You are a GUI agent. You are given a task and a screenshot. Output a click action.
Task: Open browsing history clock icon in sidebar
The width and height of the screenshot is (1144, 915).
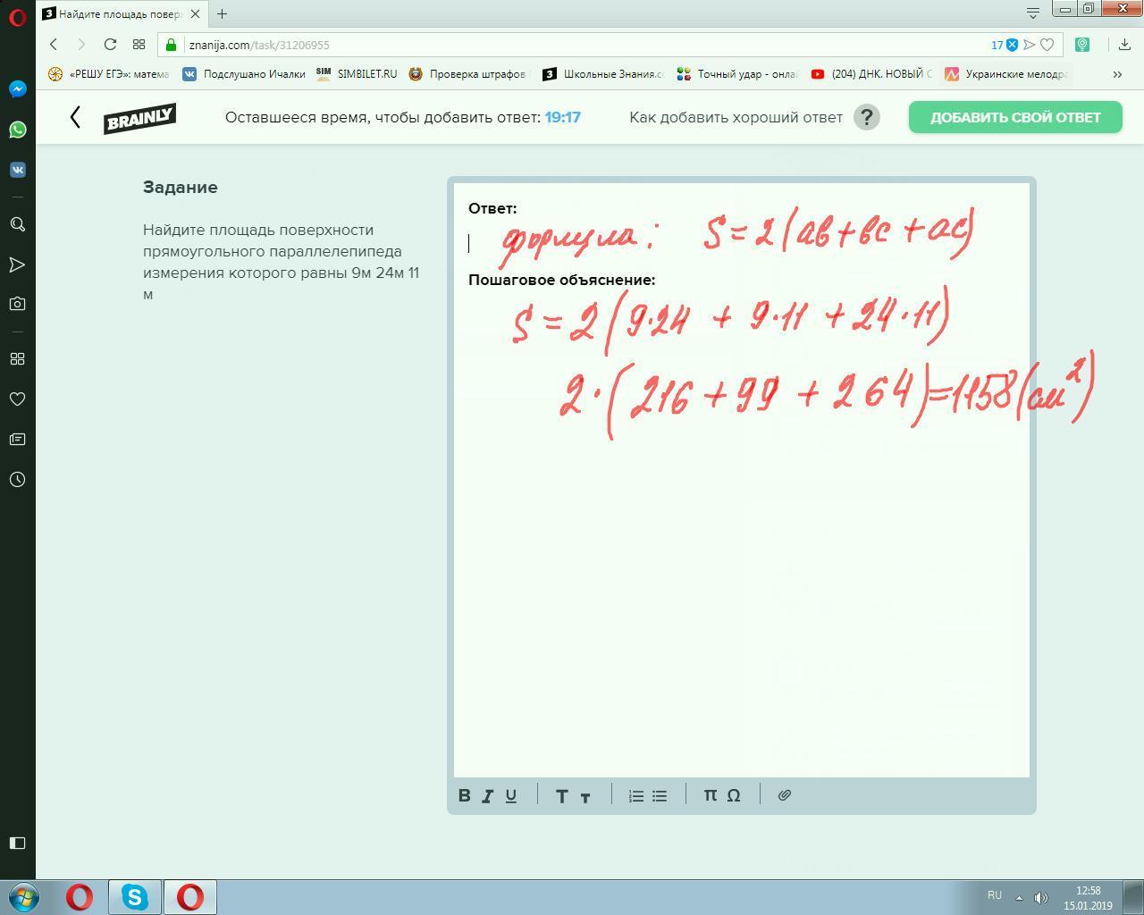pos(17,480)
